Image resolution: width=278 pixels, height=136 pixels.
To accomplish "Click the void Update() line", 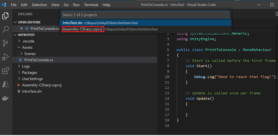I will [x=200, y=98].
